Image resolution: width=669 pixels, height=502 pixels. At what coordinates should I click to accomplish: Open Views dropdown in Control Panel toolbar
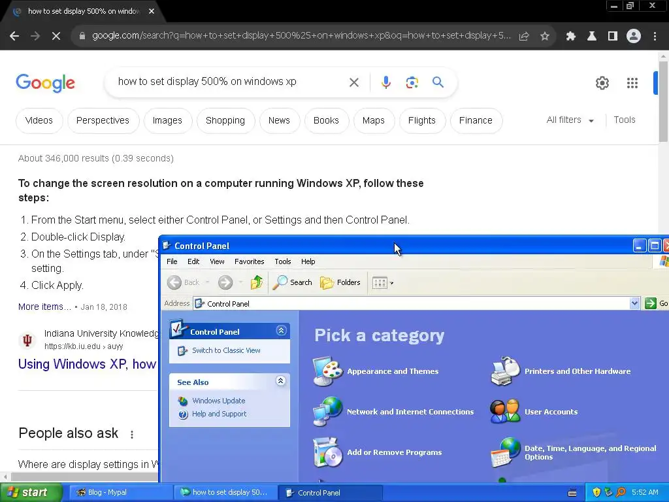point(383,282)
